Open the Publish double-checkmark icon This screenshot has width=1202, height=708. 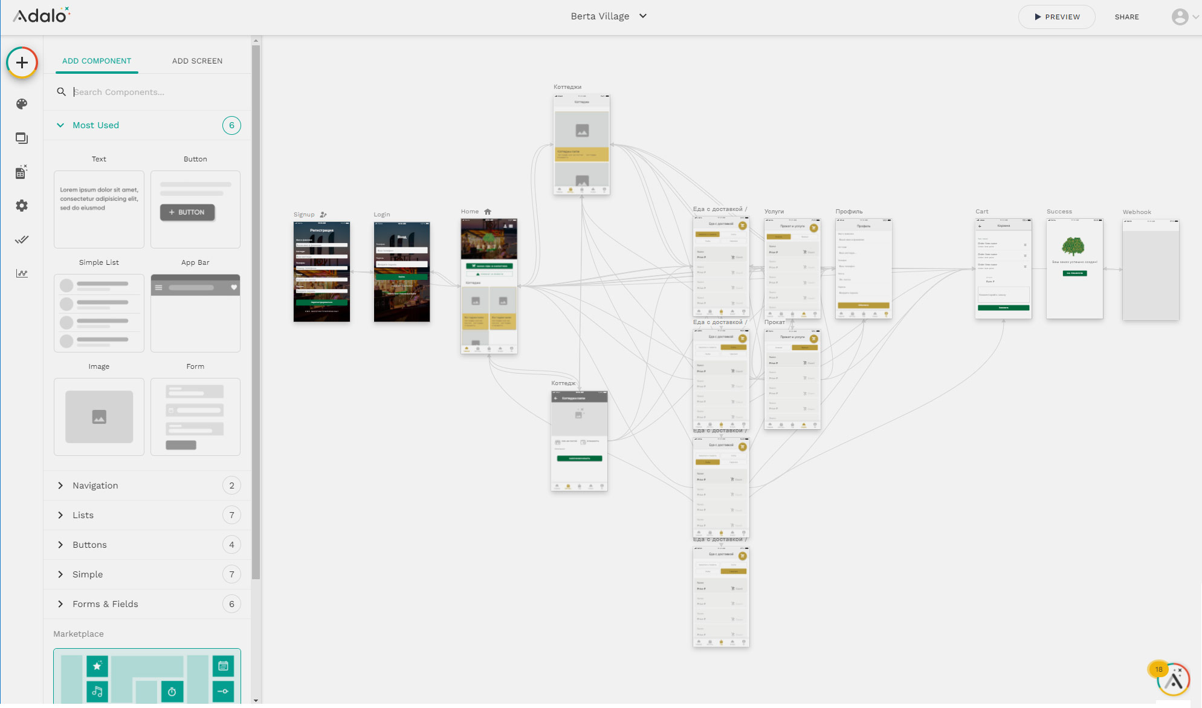point(22,239)
